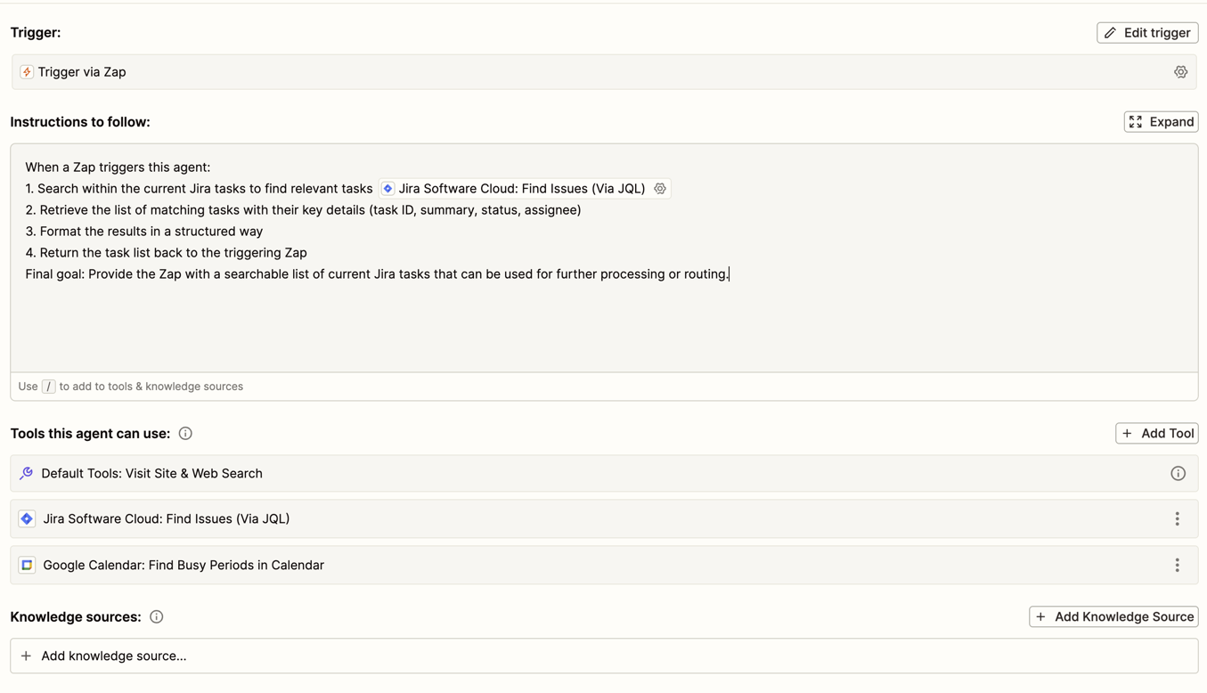Select the Google Calendar Find Busy Periods row

pos(183,566)
